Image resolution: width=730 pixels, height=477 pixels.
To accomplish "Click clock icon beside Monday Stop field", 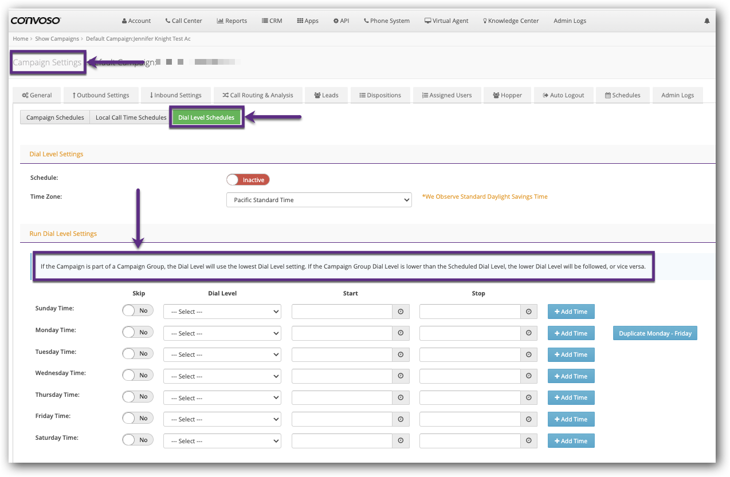I will pyautogui.click(x=528, y=333).
